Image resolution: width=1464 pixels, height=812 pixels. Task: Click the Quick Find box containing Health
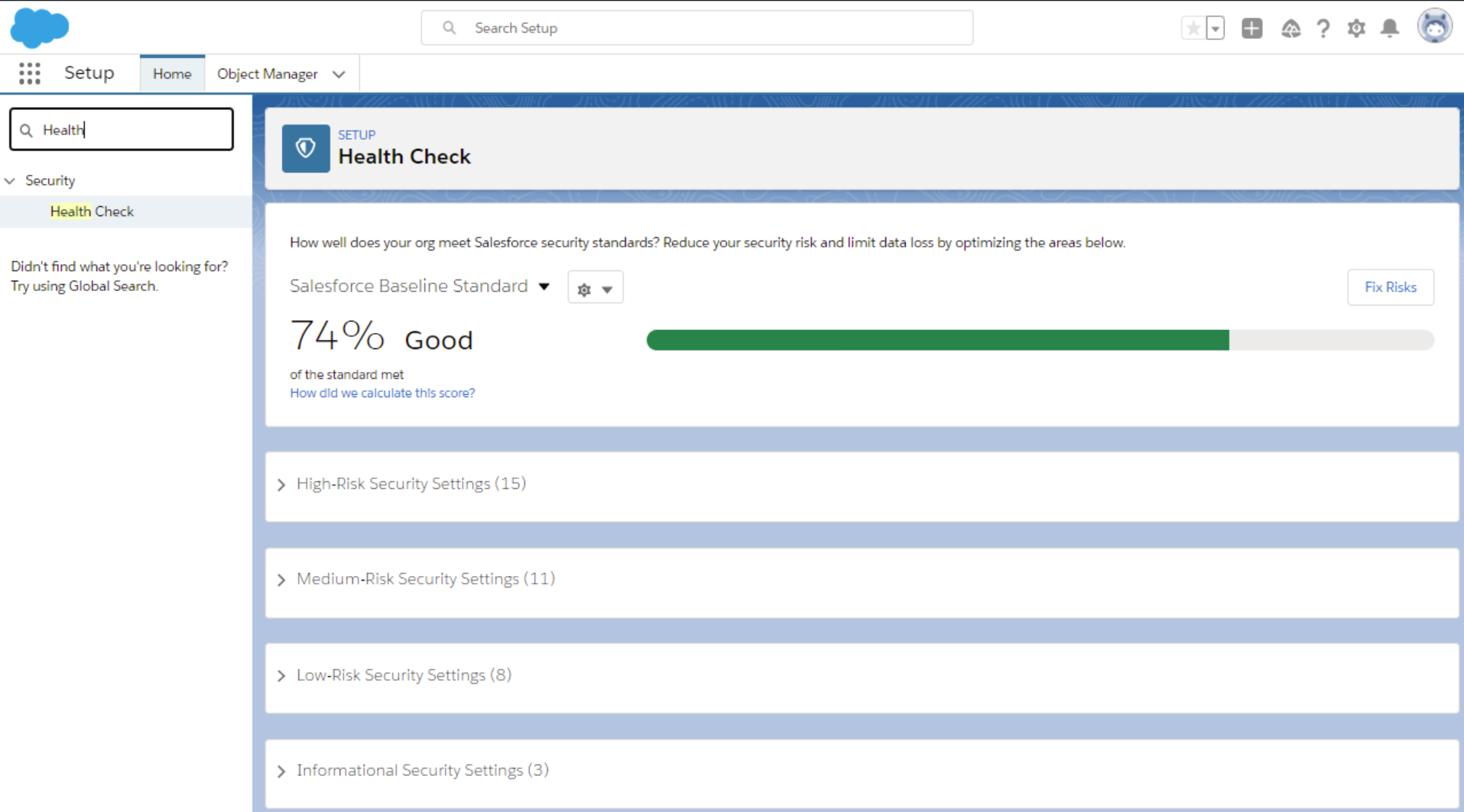pos(122,129)
